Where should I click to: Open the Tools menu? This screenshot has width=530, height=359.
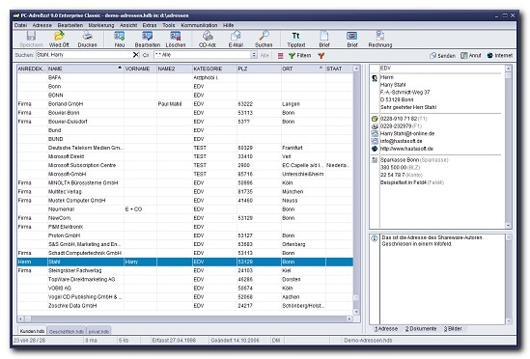tap(169, 25)
